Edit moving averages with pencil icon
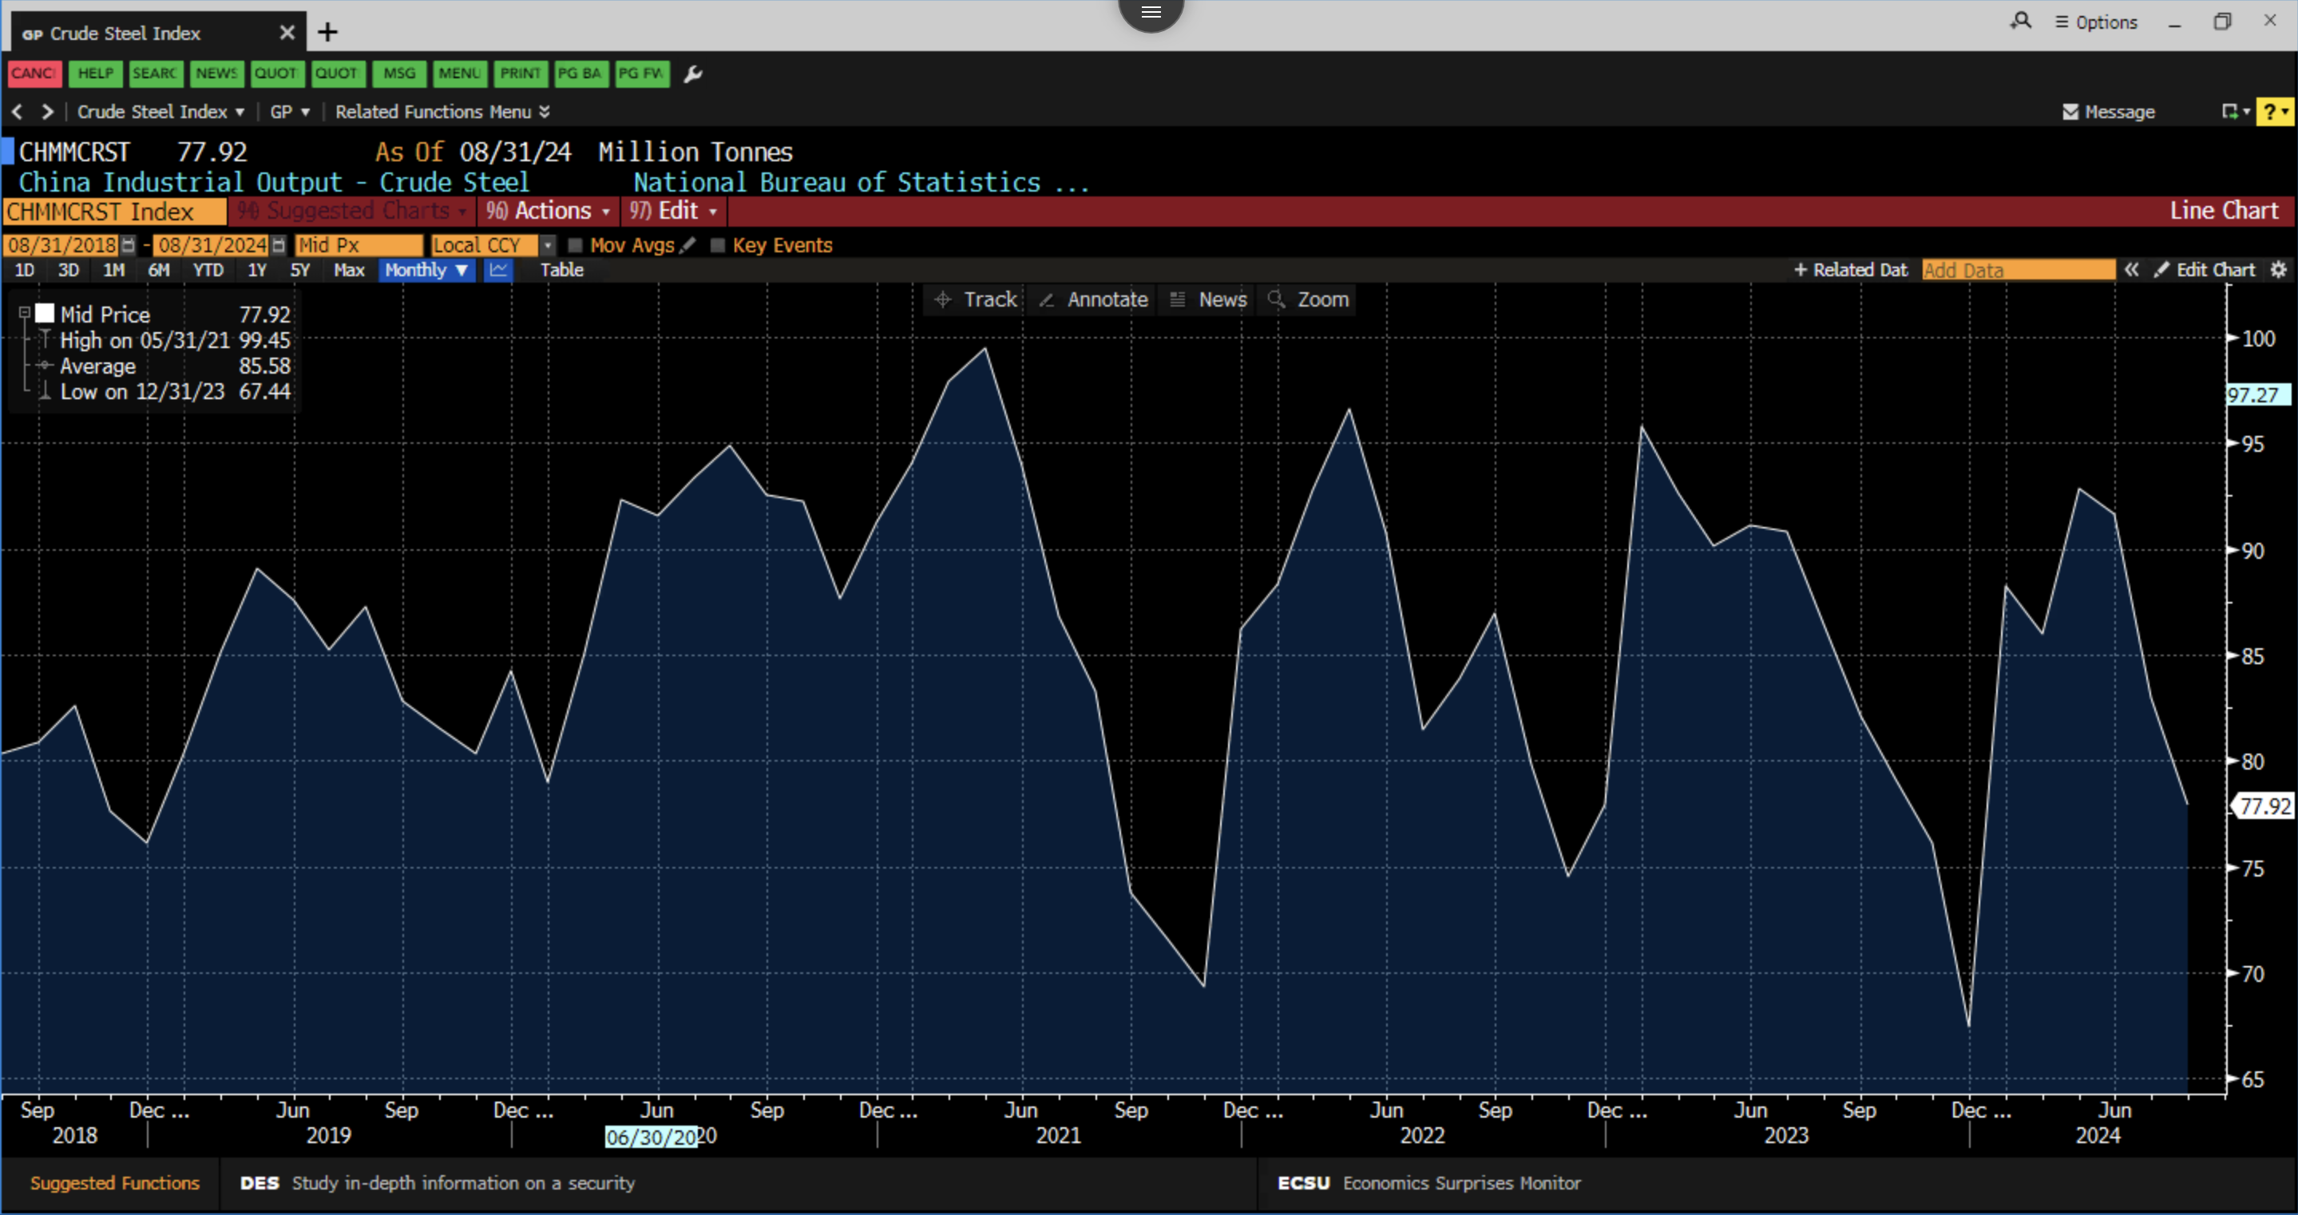The image size is (2298, 1215). [x=687, y=245]
